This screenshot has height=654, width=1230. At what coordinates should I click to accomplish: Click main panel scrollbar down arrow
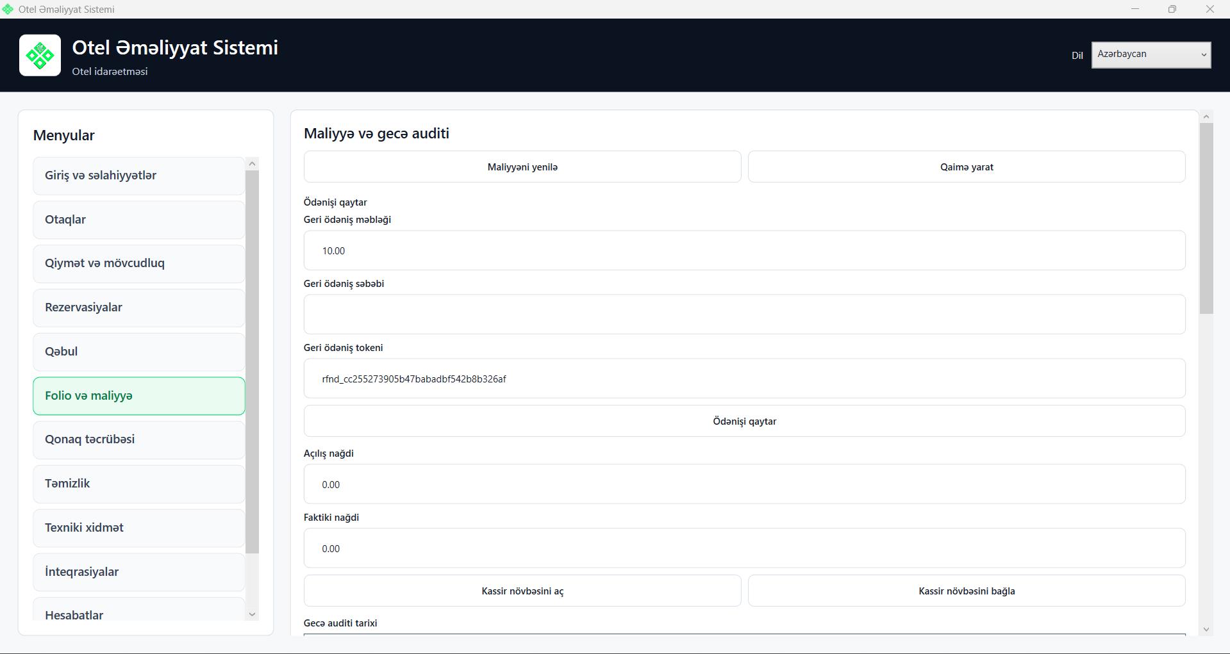tap(1206, 629)
